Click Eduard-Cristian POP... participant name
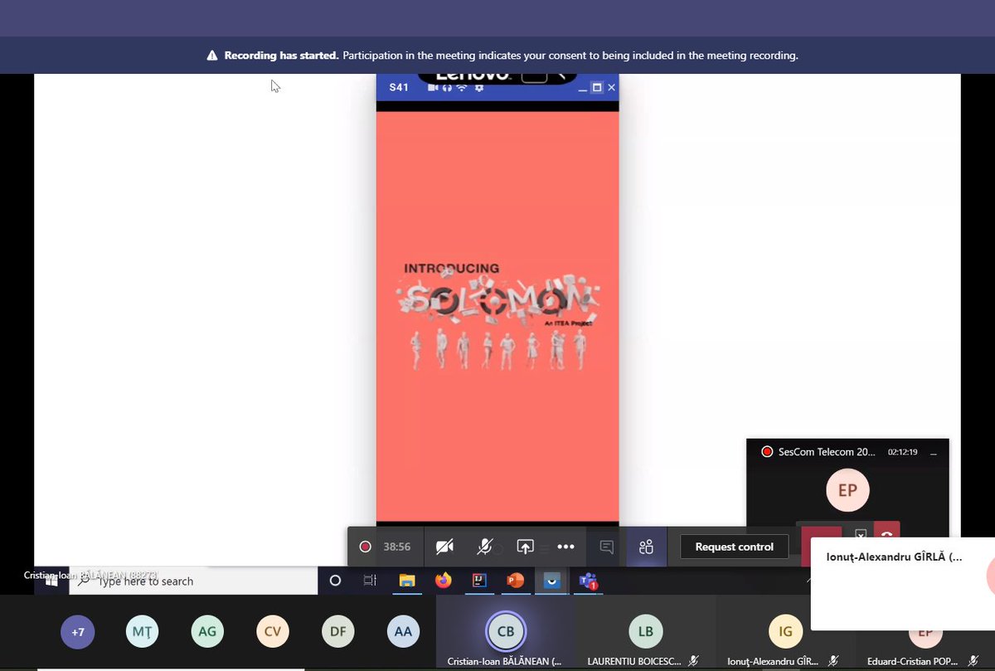The width and height of the screenshot is (995, 671). (911, 662)
